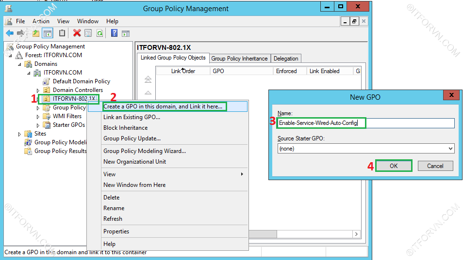This screenshot has width=463, height=260.
Task: Click the Default Domain Policy icon
Action: (x=47, y=81)
